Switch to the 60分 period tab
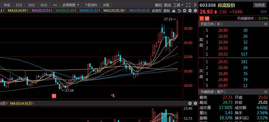Viewport: 269px width, 122px height. [44, 5]
